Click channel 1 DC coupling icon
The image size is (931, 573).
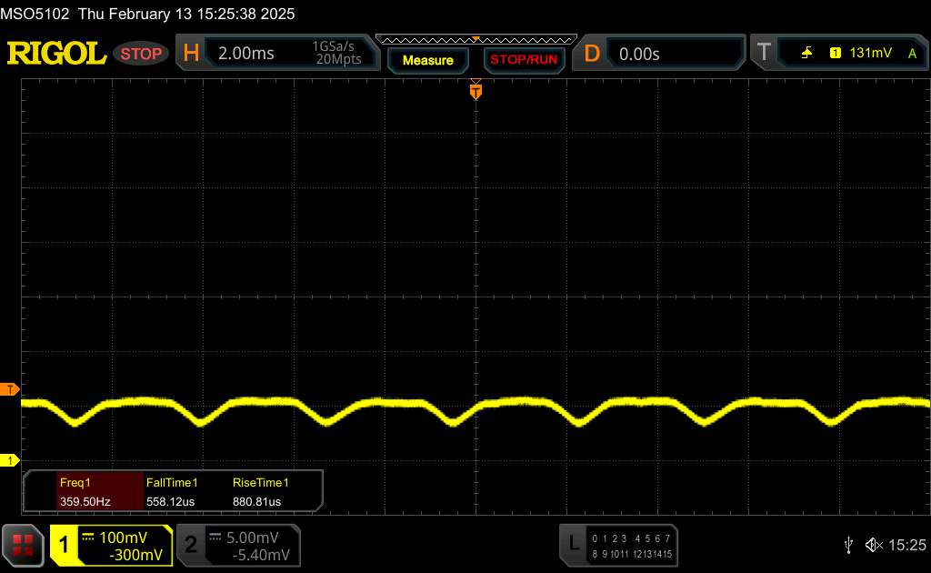pos(88,537)
